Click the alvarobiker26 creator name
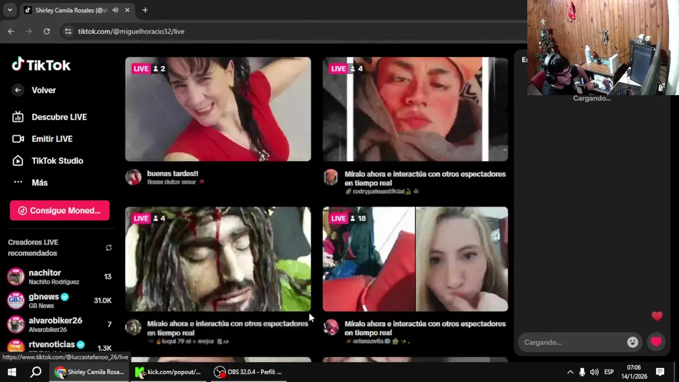This screenshot has height=382, width=679. click(x=55, y=320)
